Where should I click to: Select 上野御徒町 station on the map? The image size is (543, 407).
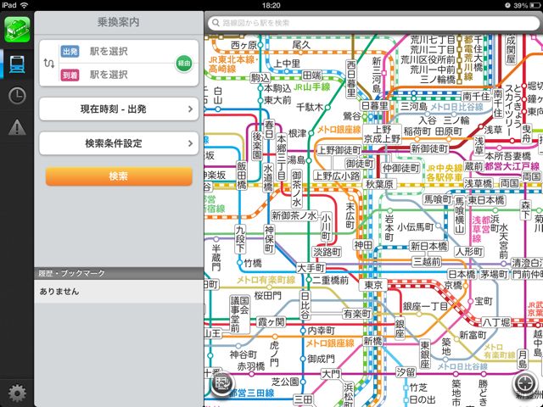tap(339, 150)
